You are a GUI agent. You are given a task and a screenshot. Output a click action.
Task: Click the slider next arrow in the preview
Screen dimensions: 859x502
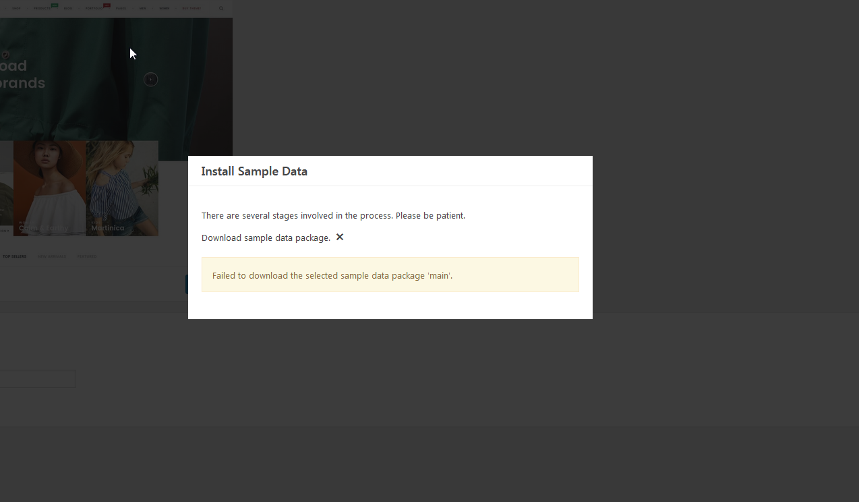click(151, 80)
